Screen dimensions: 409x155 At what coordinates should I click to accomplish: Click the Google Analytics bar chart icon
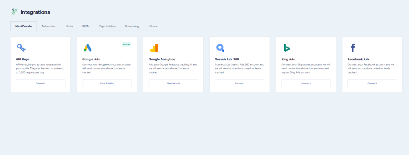154,48
